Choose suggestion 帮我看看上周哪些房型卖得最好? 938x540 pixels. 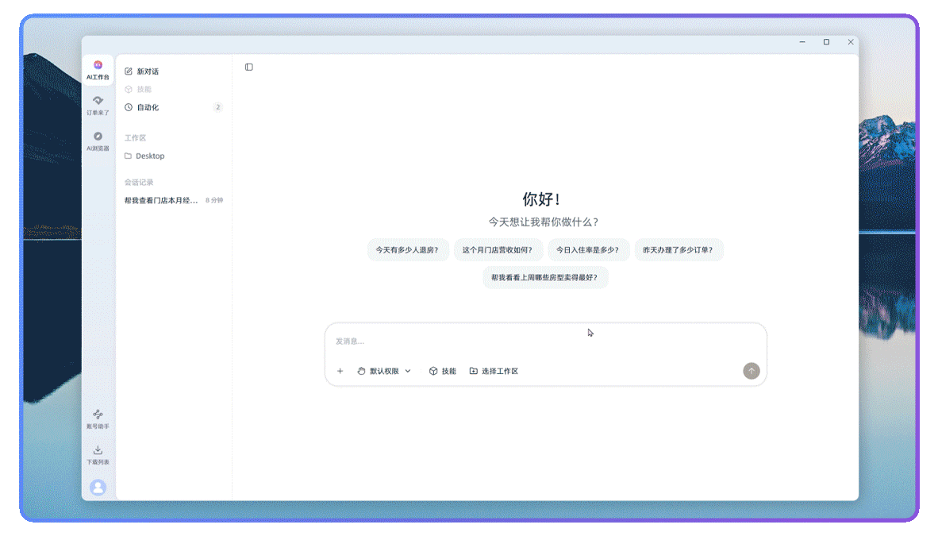(x=544, y=277)
